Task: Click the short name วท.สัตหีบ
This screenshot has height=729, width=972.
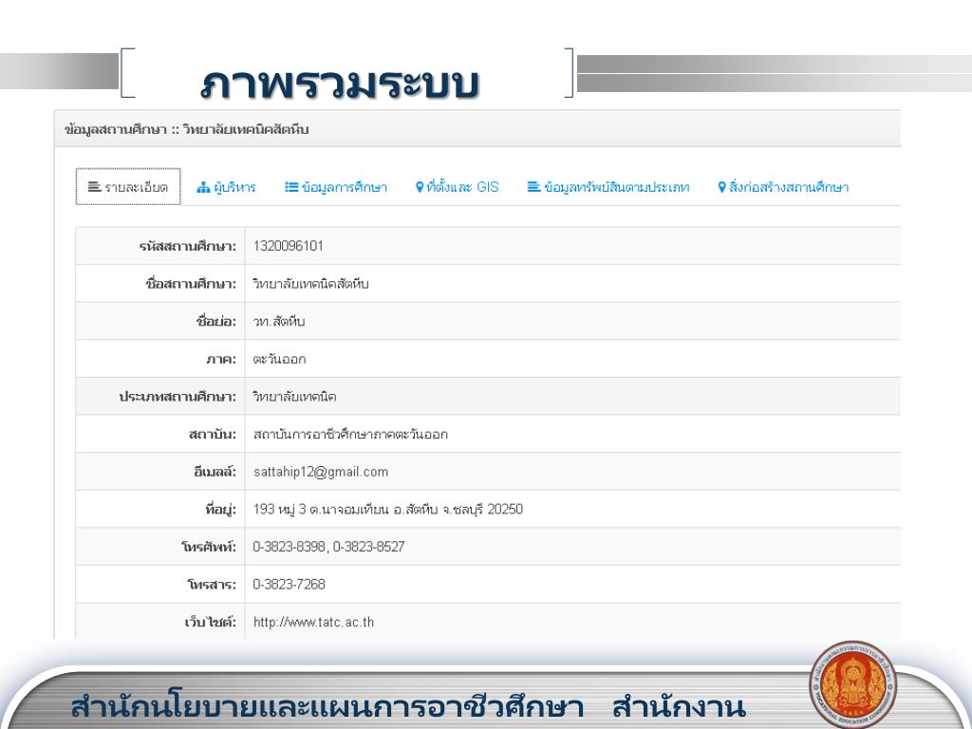Action: point(279,322)
